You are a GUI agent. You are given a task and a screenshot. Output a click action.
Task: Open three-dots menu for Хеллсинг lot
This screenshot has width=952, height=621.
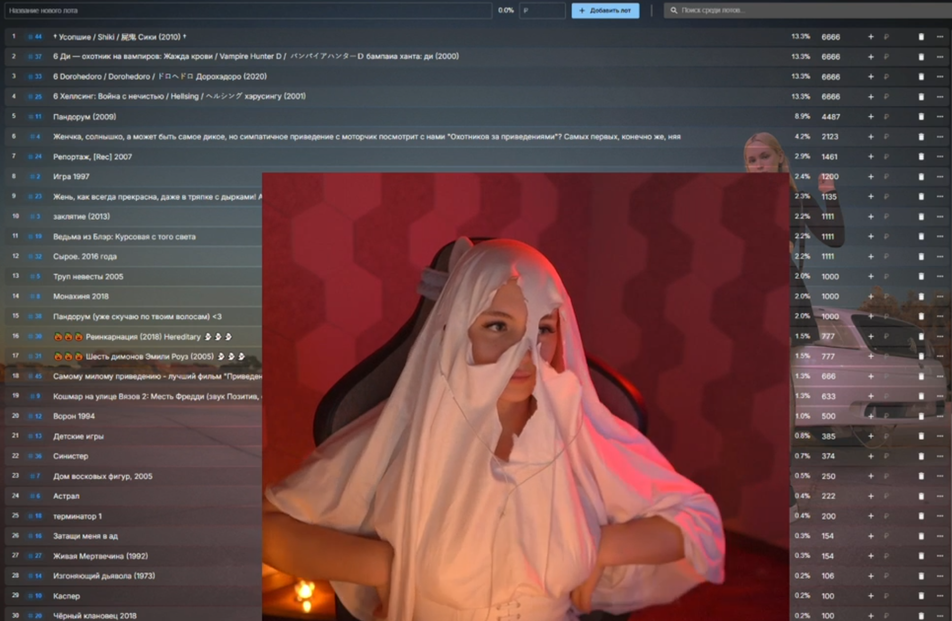click(x=940, y=97)
